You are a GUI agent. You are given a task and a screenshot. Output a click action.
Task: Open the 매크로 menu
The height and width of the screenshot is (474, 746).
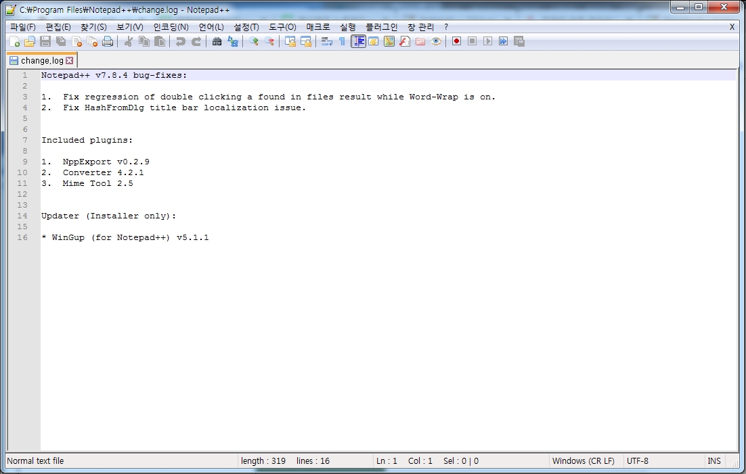[x=317, y=27]
